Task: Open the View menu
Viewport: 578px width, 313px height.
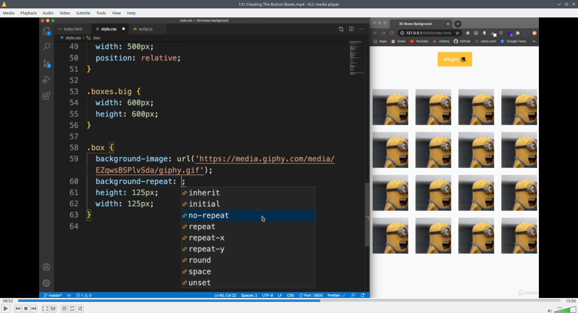Action: pyautogui.click(x=117, y=13)
